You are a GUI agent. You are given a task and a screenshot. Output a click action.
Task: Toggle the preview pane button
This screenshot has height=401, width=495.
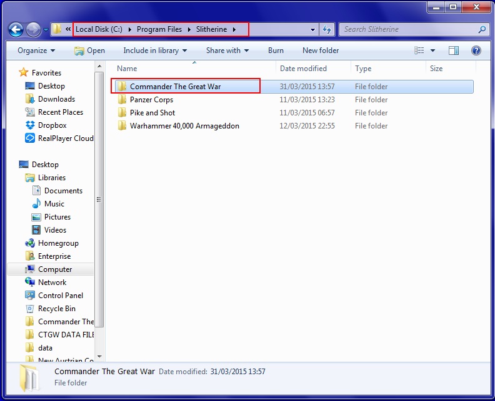pyautogui.click(x=454, y=51)
